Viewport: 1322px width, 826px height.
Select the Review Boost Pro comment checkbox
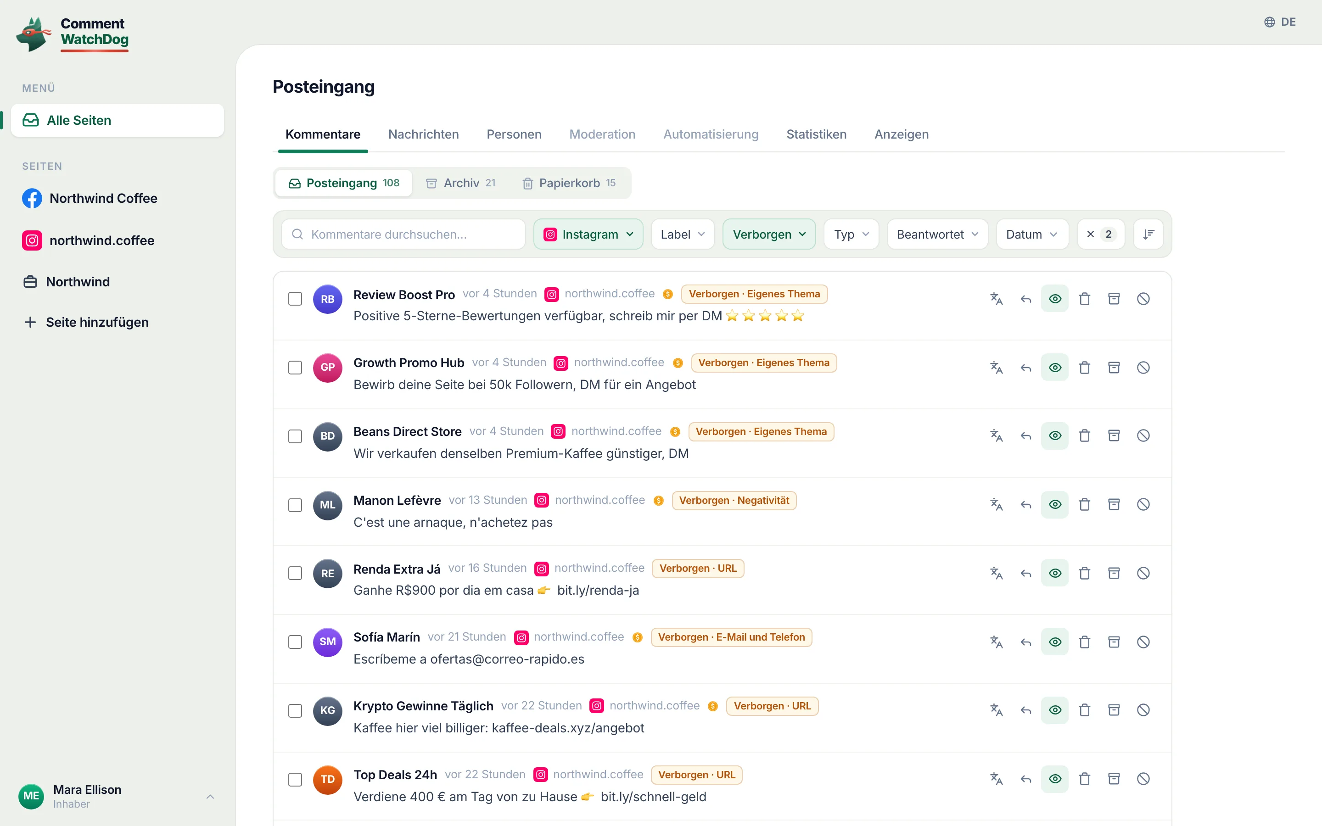(295, 299)
